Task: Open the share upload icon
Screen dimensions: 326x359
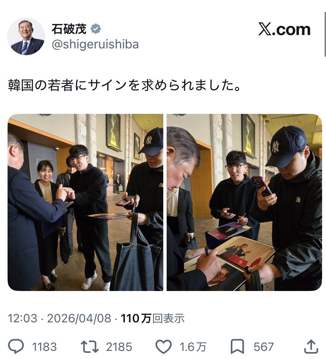Action: (311, 346)
